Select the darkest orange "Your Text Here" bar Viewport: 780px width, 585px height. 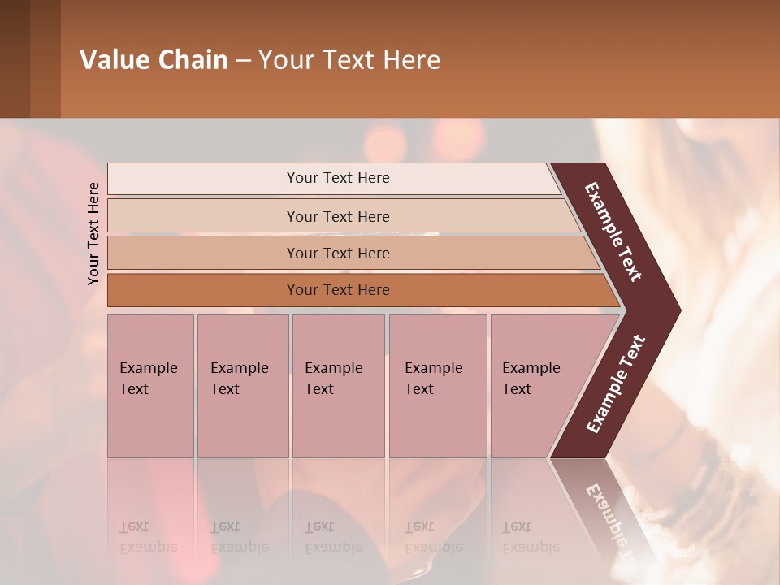(x=337, y=290)
